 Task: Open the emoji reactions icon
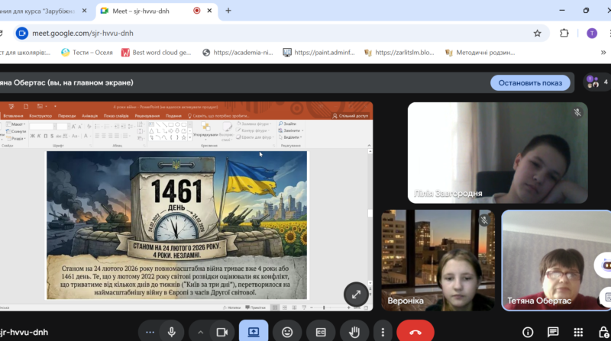click(287, 332)
